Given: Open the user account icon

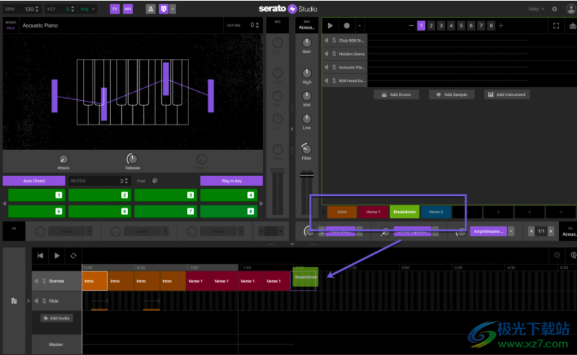Looking at the screenshot, I should point(571,9).
